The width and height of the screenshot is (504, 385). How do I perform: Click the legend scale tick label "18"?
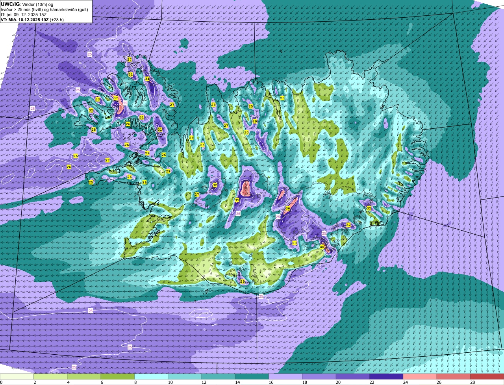click(x=304, y=382)
